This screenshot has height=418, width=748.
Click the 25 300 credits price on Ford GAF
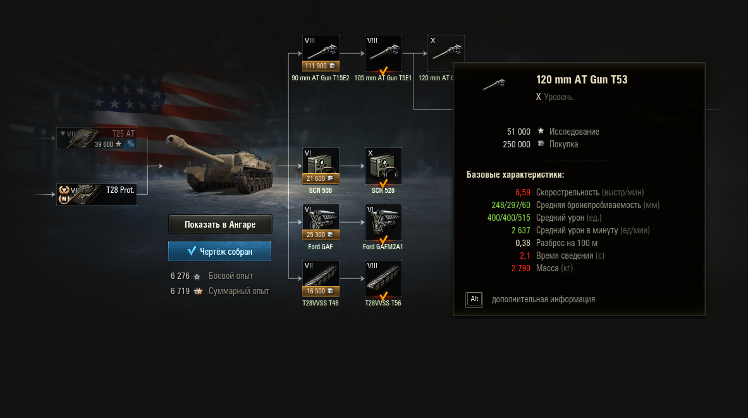click(x=321, y=235)
